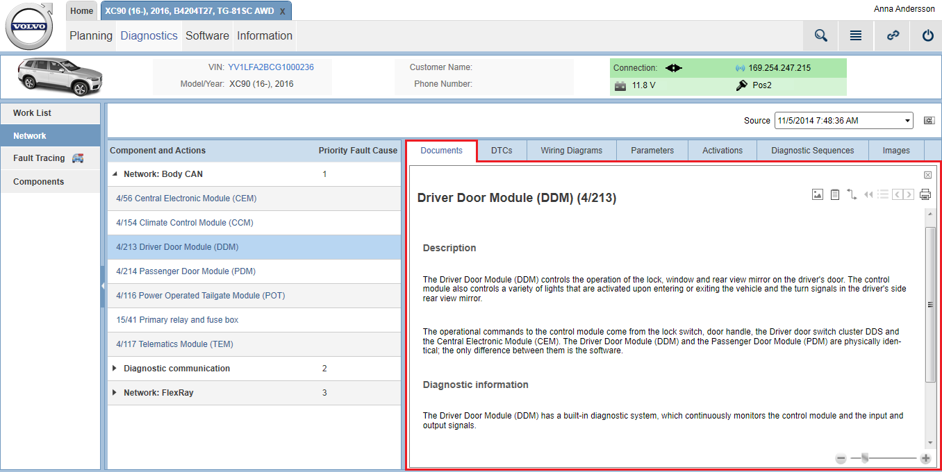Go to the next document with the right arrow
Viewport: 942px width, 472px height.
tap(909, 195)
